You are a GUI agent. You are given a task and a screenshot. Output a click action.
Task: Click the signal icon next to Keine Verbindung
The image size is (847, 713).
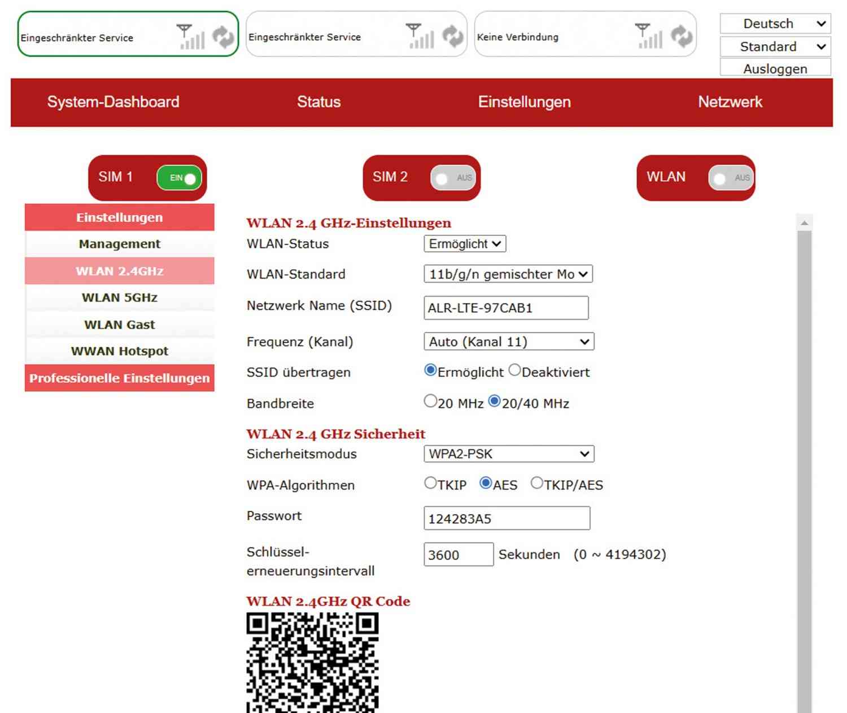coord(649,36)
